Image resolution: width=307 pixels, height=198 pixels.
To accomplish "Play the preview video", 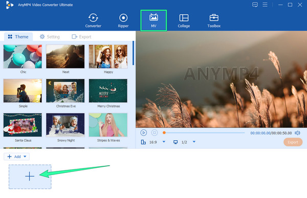I will coord(143,133).
